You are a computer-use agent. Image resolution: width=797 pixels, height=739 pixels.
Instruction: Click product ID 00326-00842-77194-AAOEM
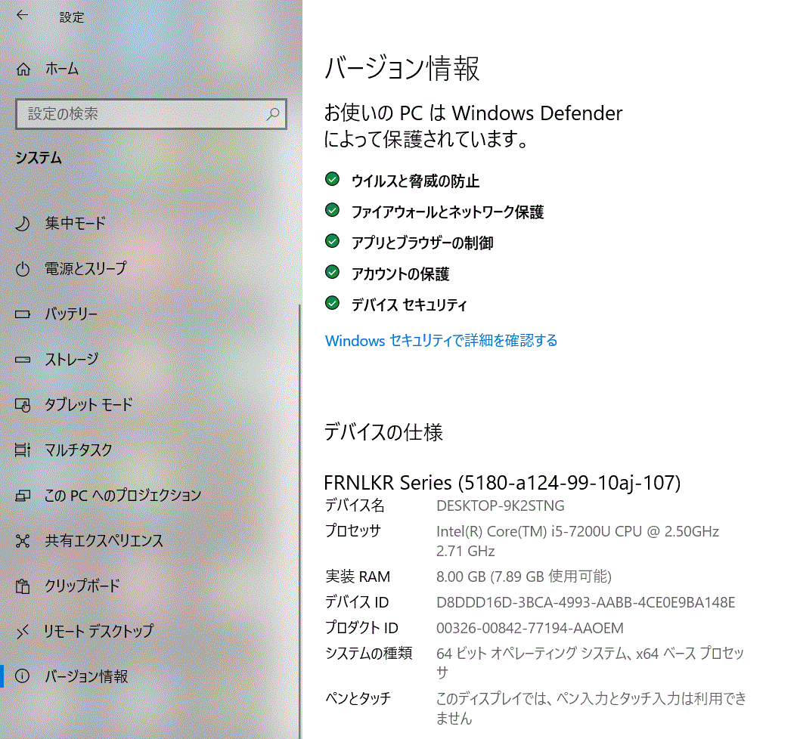click(529, 628)
